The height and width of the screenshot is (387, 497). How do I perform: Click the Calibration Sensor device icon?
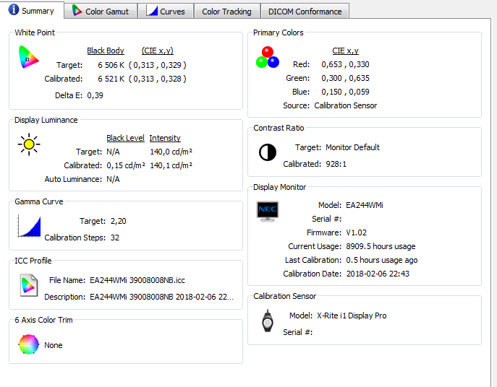pos(267,322)
